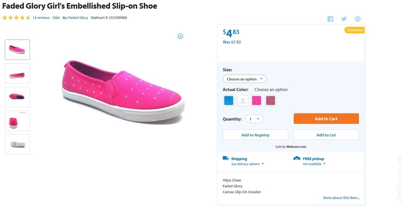Select the blue color swatch
Image resolution: width=405 pixels, height=206 pixels.
(228, 100)
